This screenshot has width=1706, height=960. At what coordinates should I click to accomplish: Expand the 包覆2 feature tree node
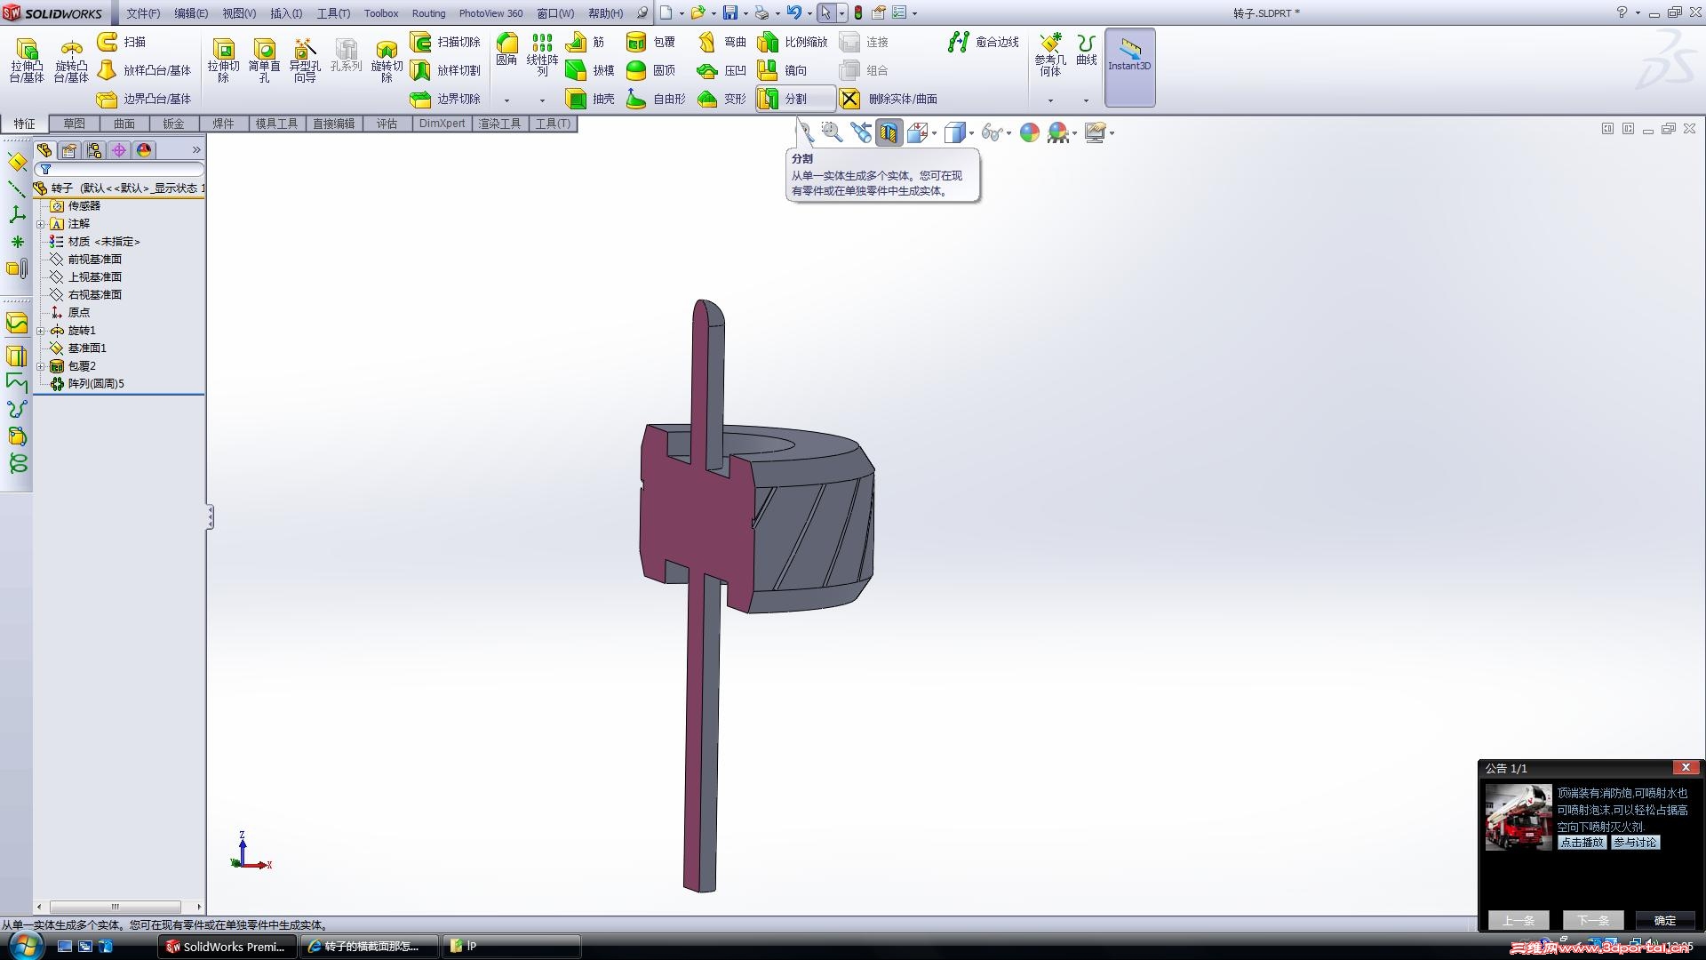click(x=40, y=366)
